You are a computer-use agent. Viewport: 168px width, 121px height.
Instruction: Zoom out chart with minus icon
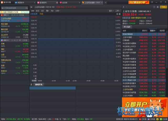point(120,14)
